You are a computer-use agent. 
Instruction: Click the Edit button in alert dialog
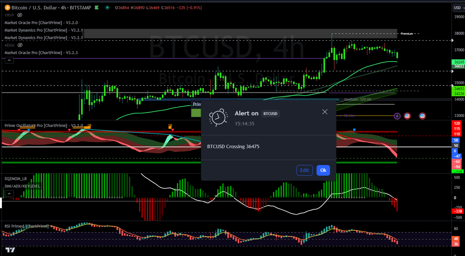point(305,170)
